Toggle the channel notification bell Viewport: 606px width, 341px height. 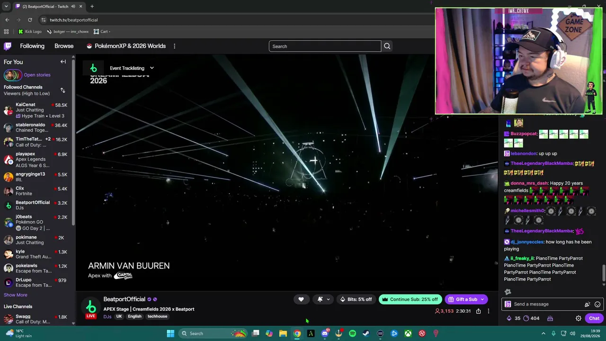pyautogui.click(x=320, y=299)
